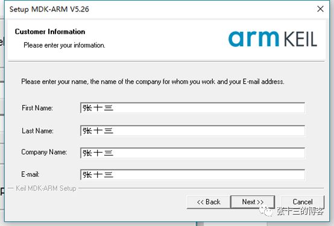The height and width of the screenshot is (226, 334).
Task: Click the First Name label
Action: (37, 108)
